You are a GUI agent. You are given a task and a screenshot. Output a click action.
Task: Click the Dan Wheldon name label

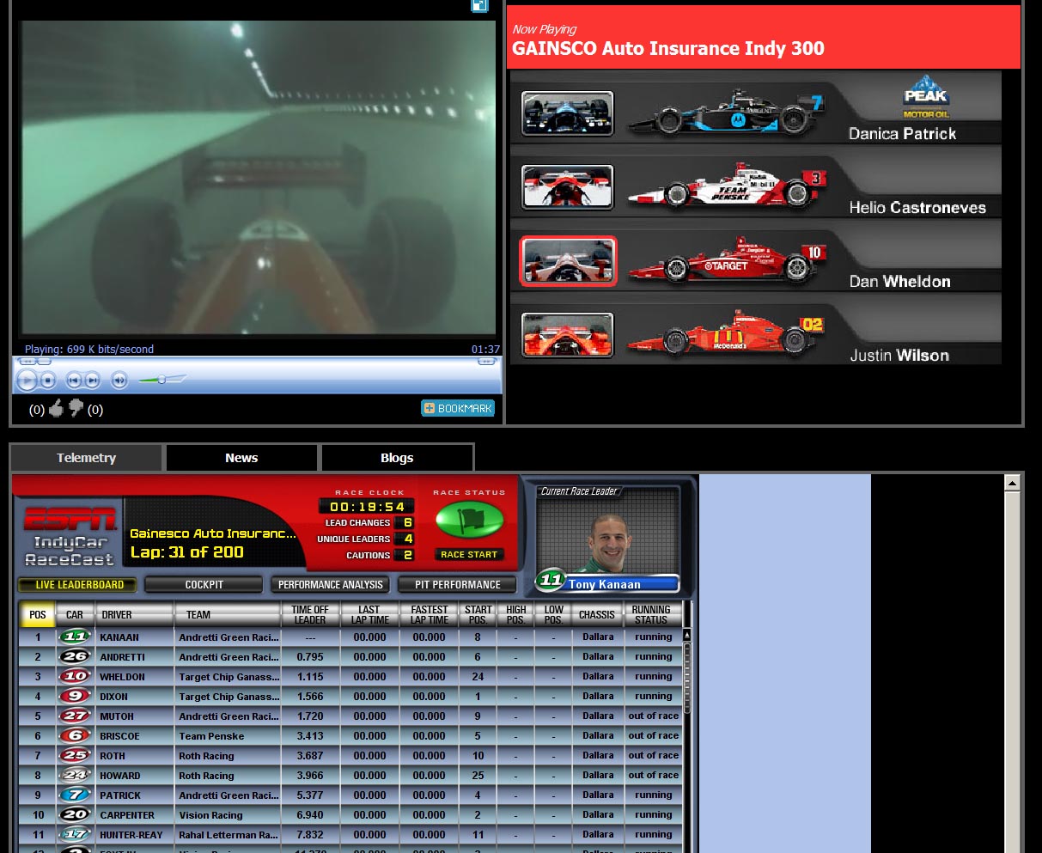click(899, 282)
